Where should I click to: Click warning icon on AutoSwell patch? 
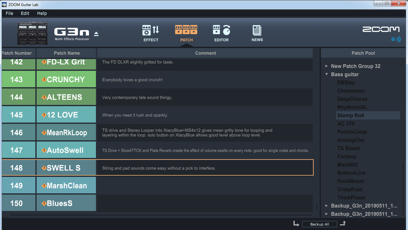[x=44, y=150]
